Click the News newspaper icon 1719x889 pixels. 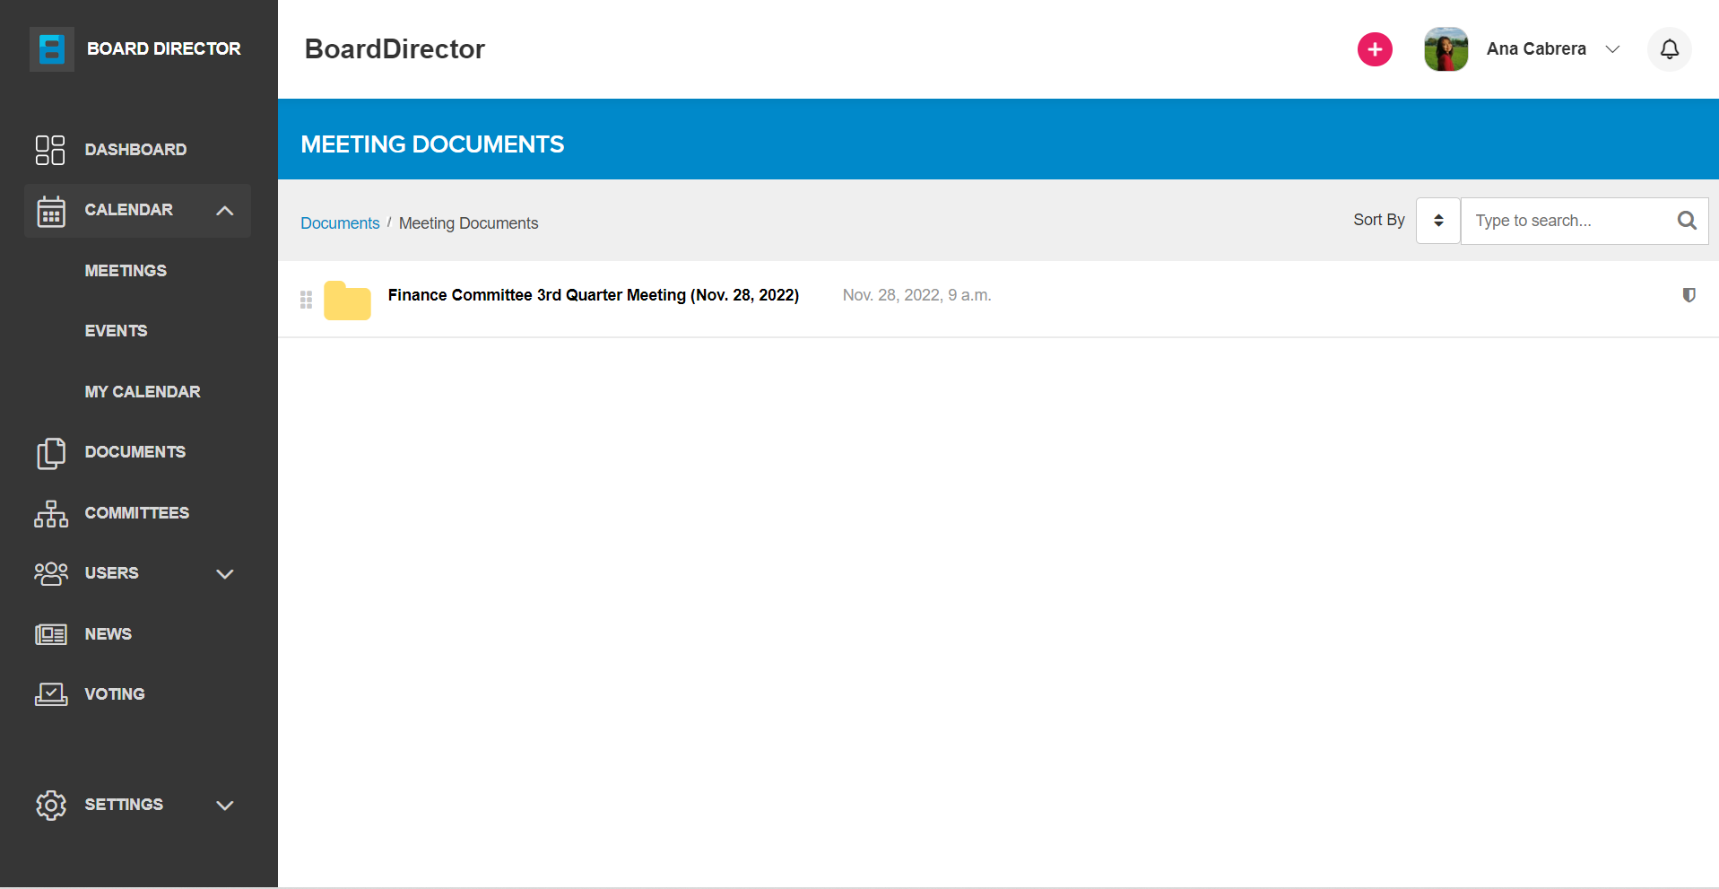51,634
